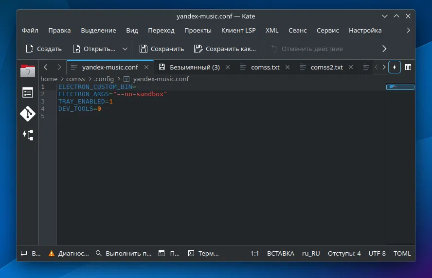Click the split view icon in tab bar
The width and height of the screenshot is (432, 278).
click(408, 67)
